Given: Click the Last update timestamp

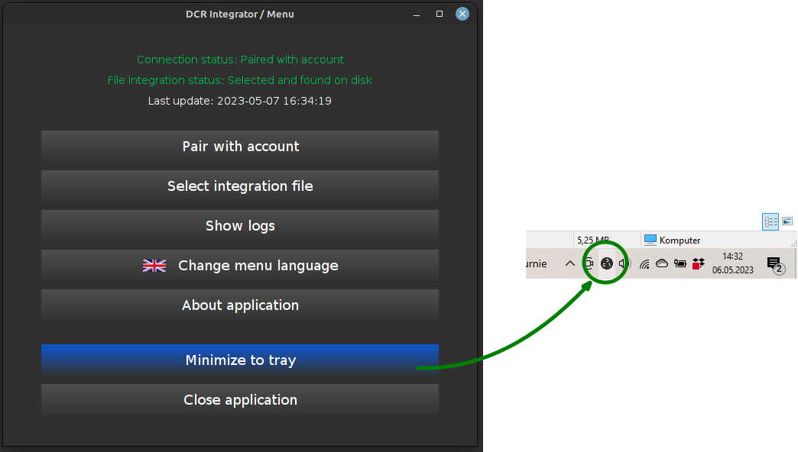Looking at the screenshot, I should coord(240,101).
